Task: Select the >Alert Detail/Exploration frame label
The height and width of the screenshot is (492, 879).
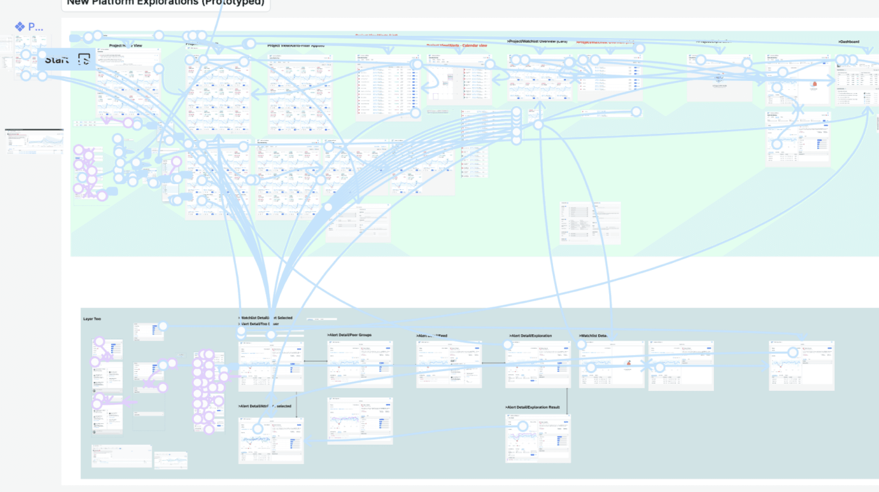Action: (530, 336)
